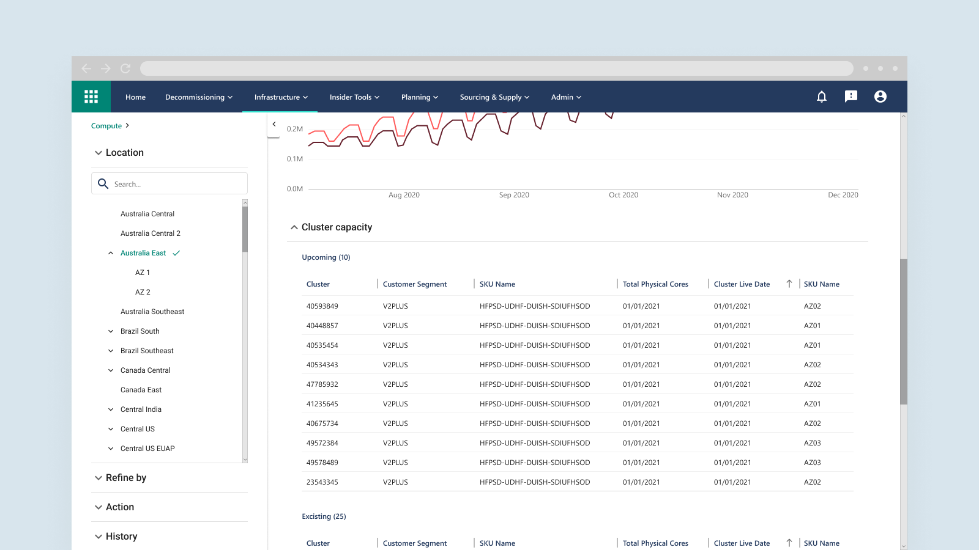Go to the Home page
979x550 pixels.
[135, 97]
